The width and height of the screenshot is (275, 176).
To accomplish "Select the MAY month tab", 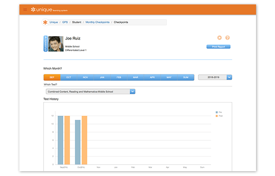I will click(169, 77).
